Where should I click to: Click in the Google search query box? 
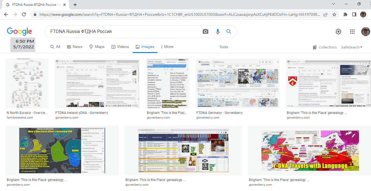(x=124, y=32)
